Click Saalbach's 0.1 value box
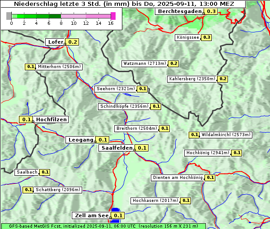 45,172
